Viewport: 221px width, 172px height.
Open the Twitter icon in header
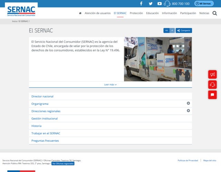point(151,3)
